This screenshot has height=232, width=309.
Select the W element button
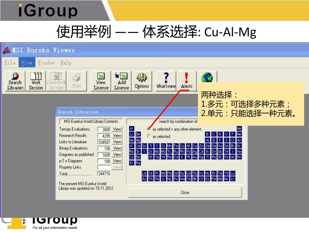(163, 157)
